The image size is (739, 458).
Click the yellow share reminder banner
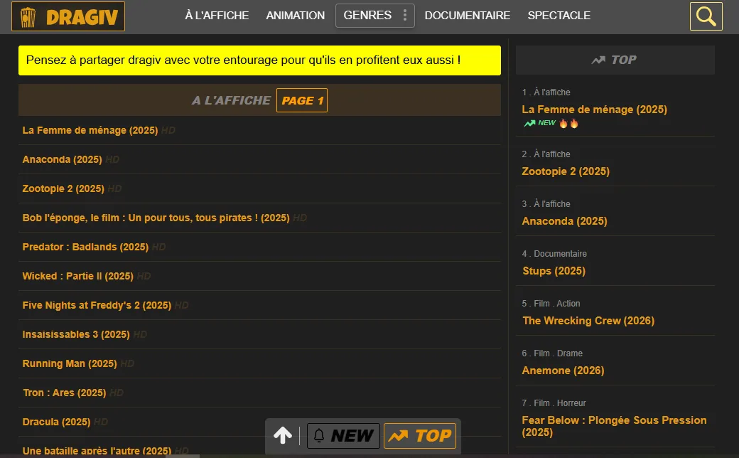click(x=259, y=60)
